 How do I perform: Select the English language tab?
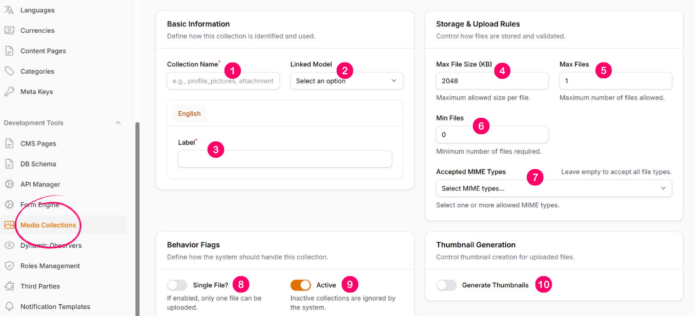coord(189,114)
